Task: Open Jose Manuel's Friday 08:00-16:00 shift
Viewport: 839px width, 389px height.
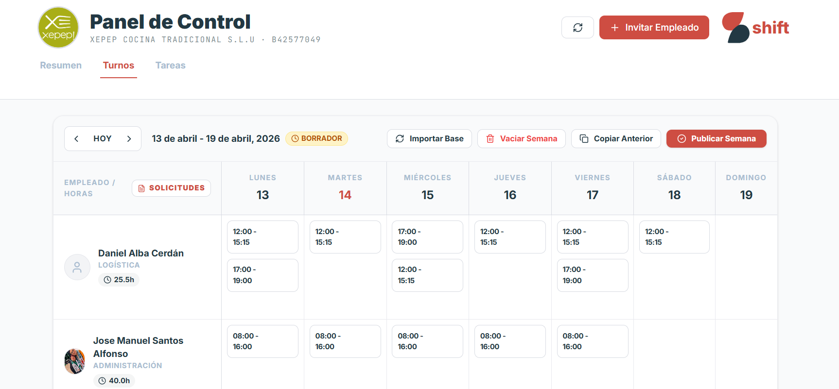Action: (593, 341)
